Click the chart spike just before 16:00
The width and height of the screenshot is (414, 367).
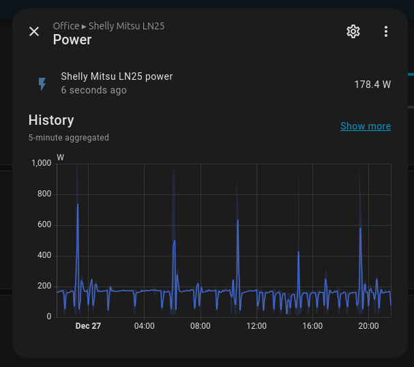299,252
